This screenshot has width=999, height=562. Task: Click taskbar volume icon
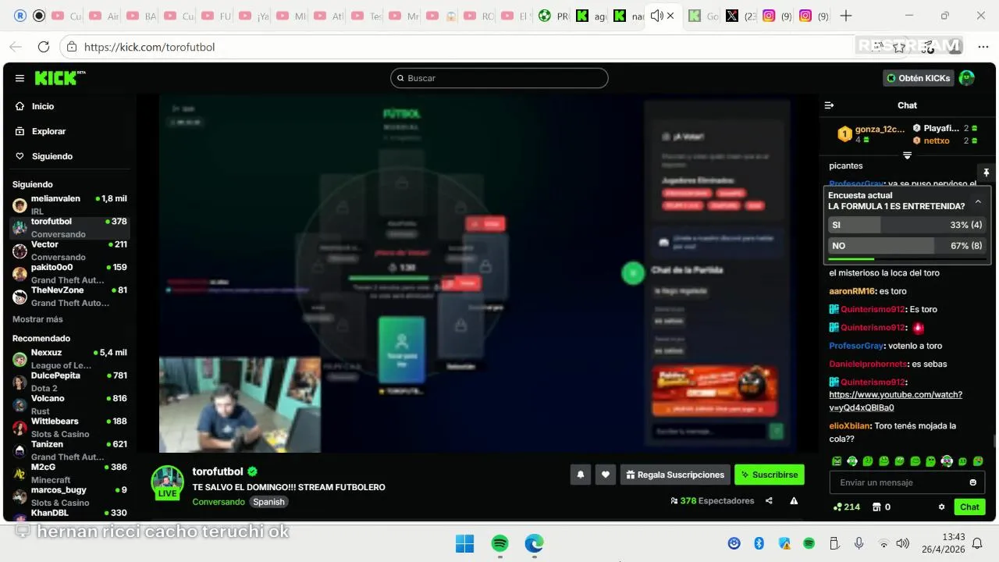click(x=903, y=543)
